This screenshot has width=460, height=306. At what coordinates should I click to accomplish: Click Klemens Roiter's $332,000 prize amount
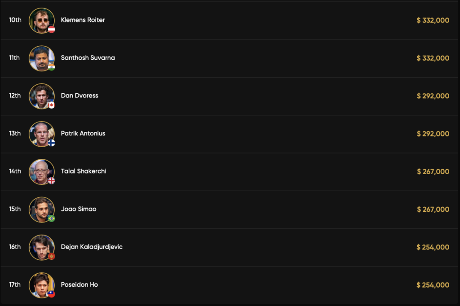(433, 20)
